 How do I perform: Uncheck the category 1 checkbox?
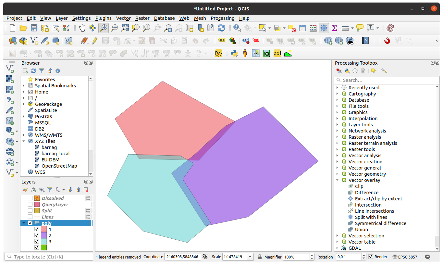[x=37, y=229]
